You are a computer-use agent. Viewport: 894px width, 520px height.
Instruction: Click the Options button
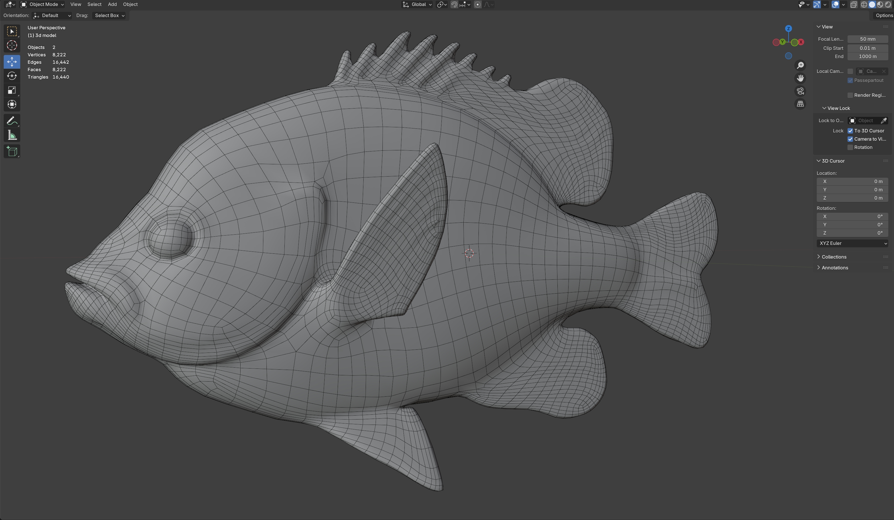point(884,16)
